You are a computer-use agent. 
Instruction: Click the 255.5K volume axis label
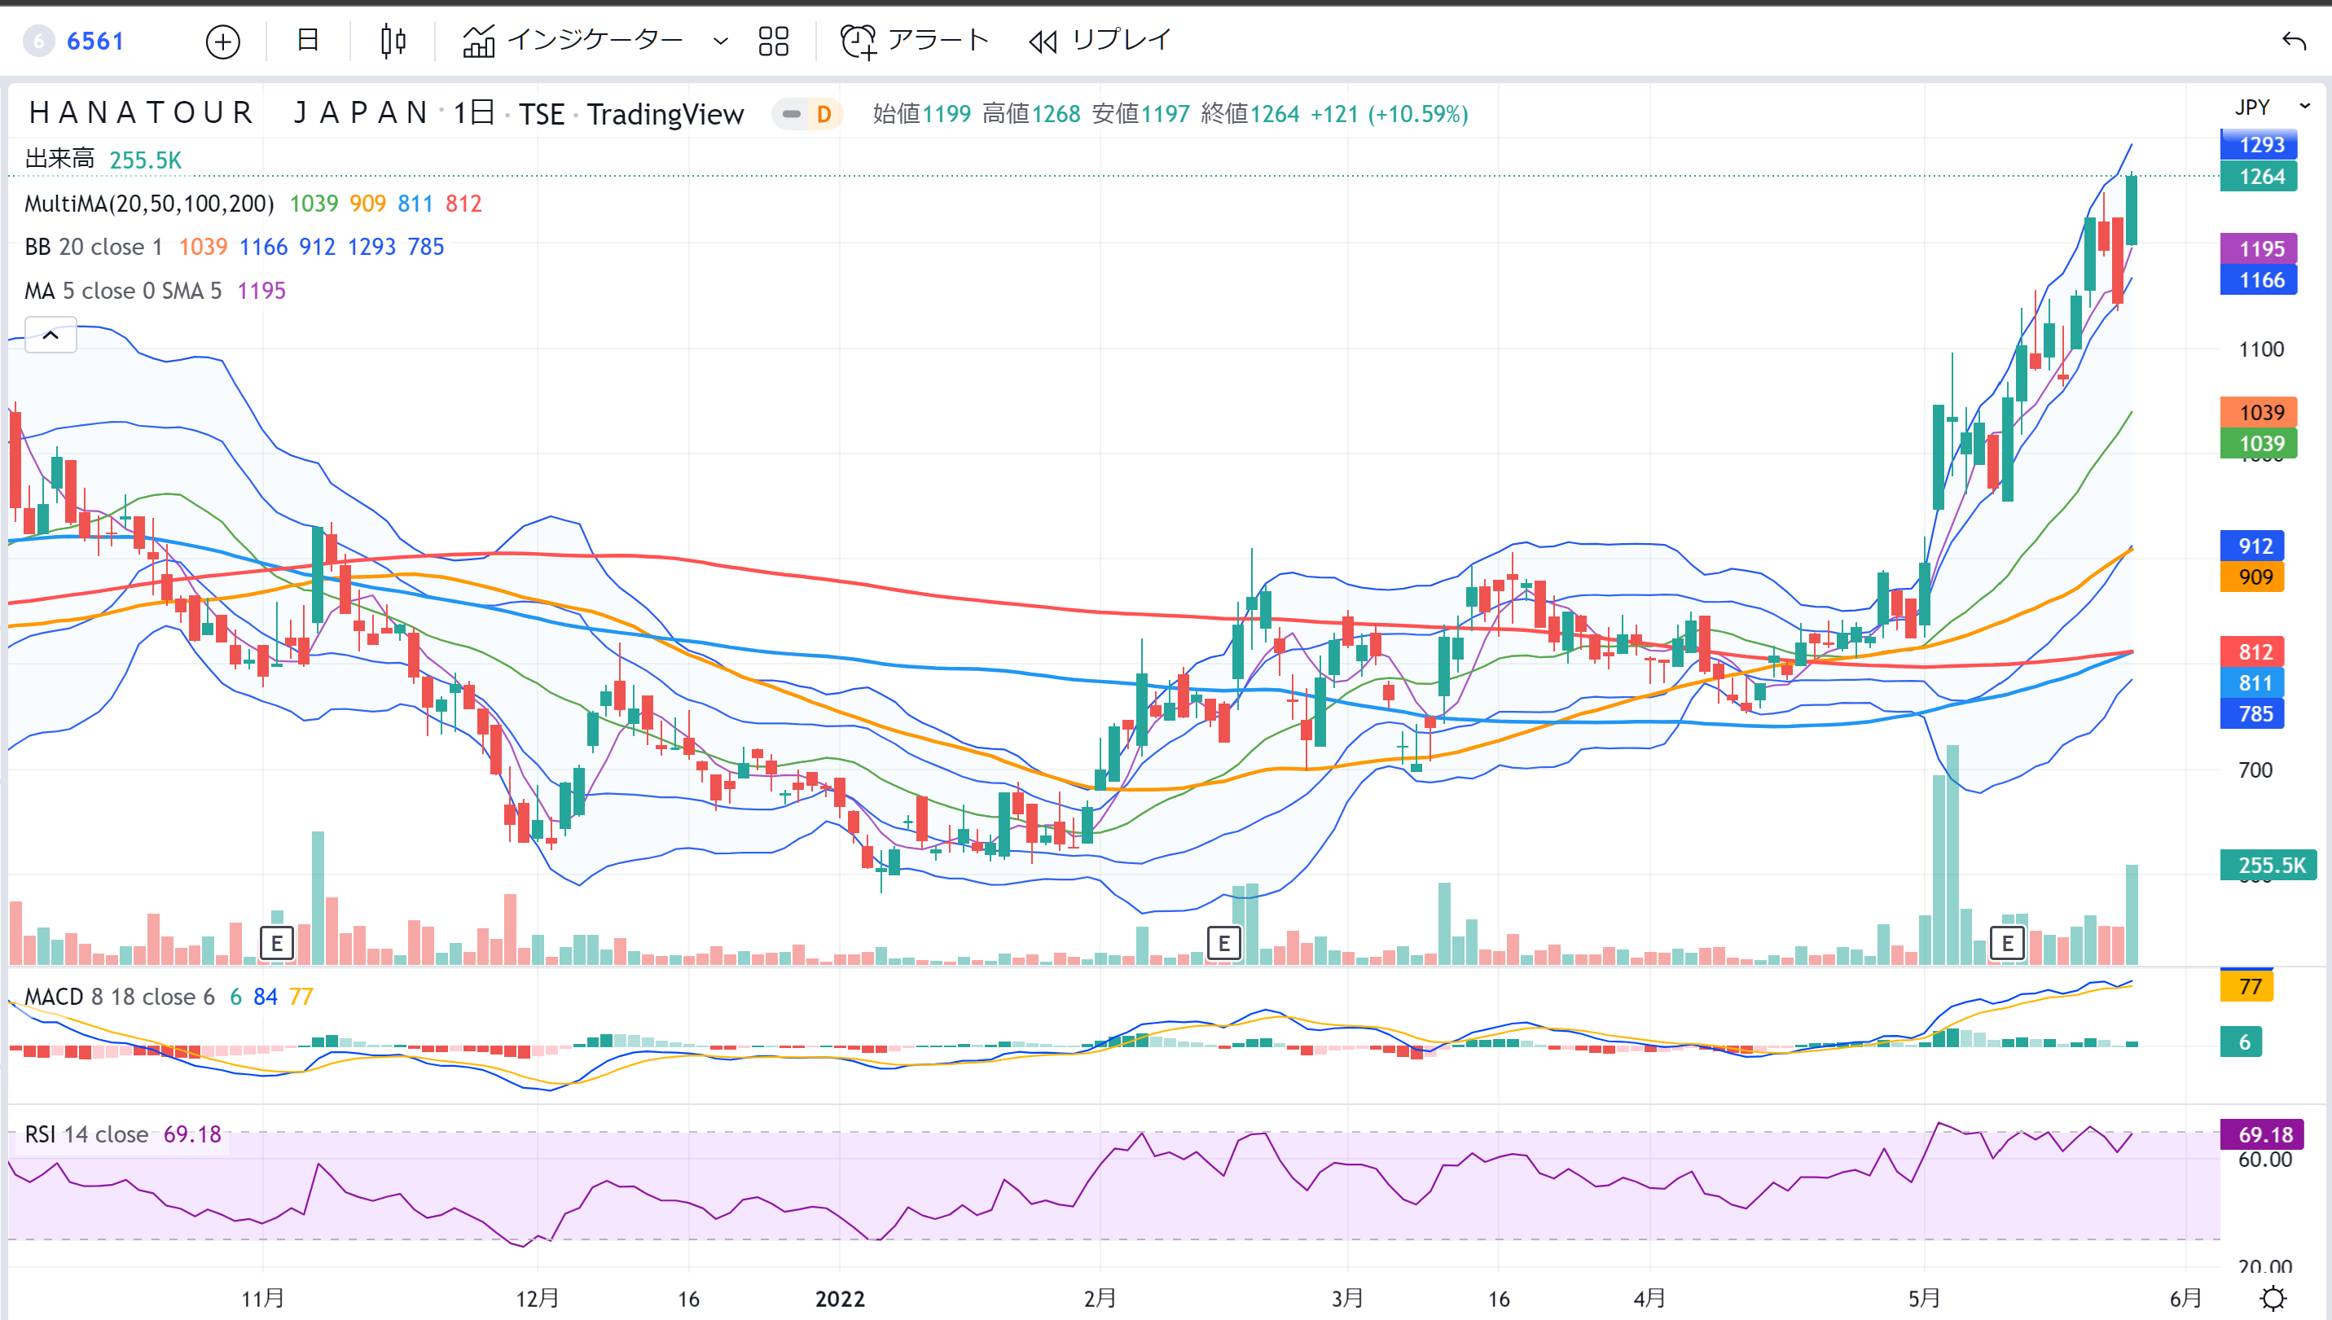coord(2268,865)
